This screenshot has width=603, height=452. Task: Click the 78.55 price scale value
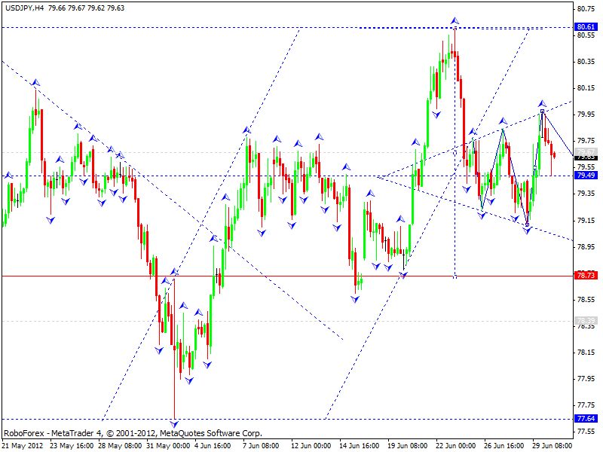click(586, 300)
